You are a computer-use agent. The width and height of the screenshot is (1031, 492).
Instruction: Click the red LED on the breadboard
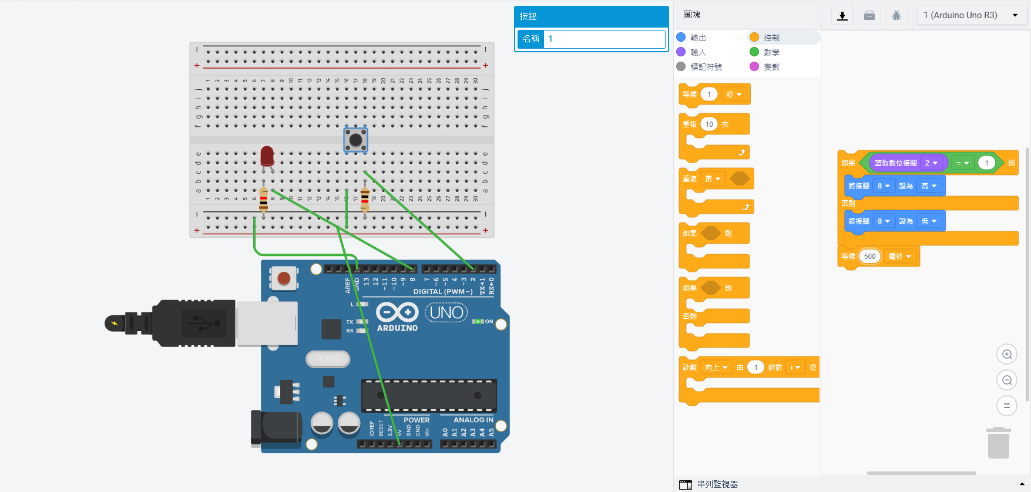pyautogui.click(x=267, y=156)
